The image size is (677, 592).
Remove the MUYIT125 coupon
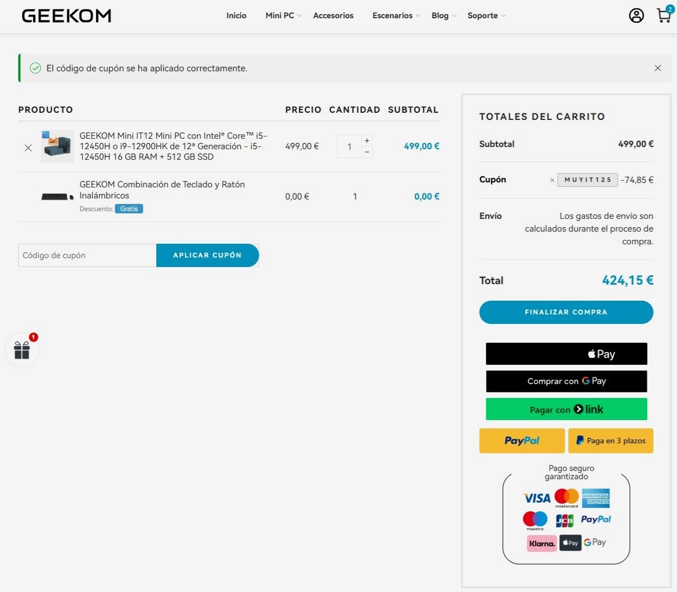point(552,180)
